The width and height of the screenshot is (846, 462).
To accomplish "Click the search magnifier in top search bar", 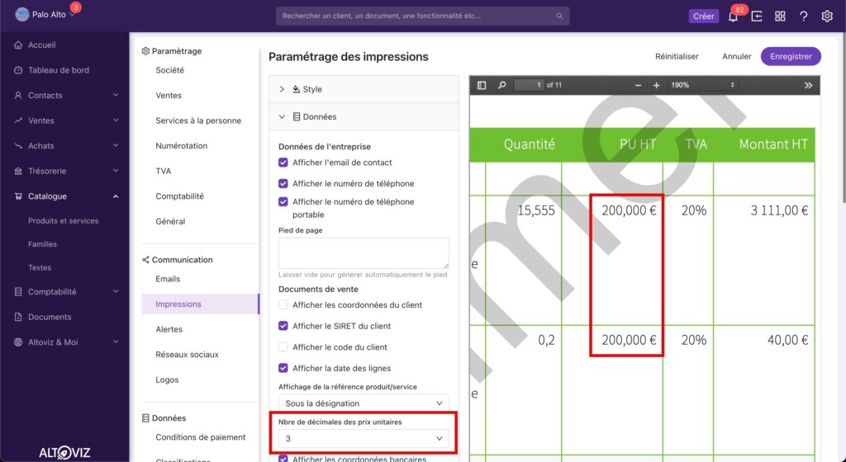I will [x=559, y=16].
